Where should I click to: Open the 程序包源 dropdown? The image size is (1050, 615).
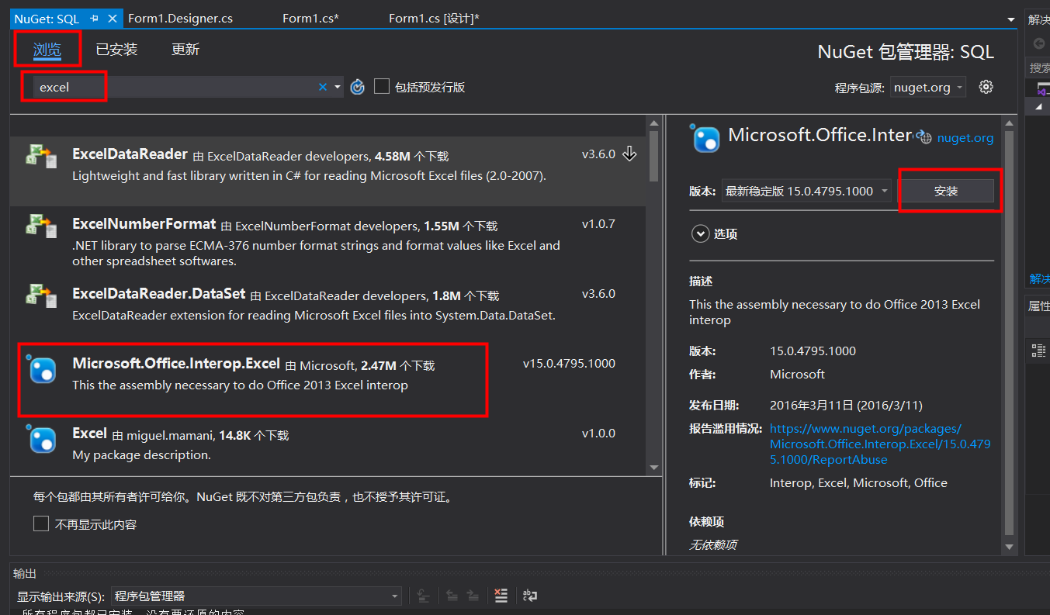click(x=928, y=87)
